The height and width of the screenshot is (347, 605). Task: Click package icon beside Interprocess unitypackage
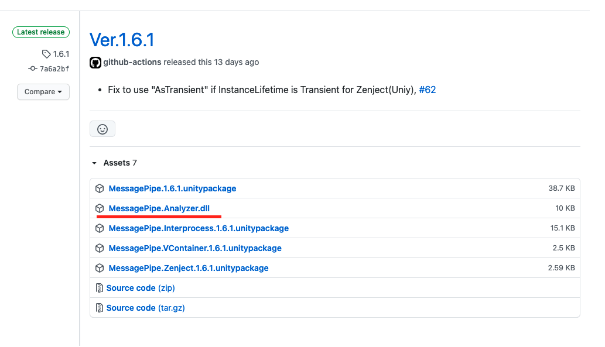click(x=100, y=228)
